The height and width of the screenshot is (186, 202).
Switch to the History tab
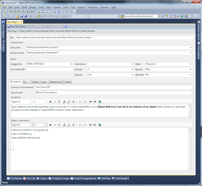click(x=35, y=82)
